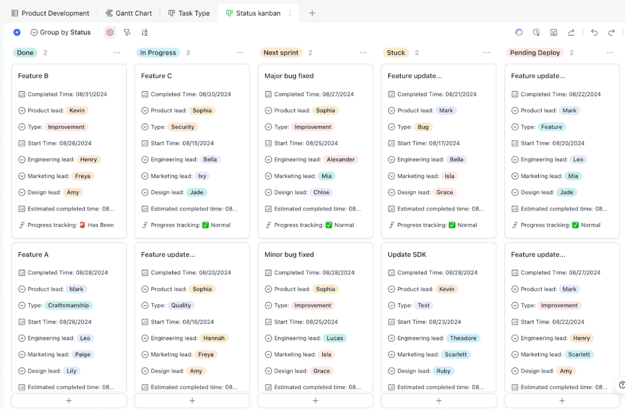Open the reminder clock icon
The height and width of the screenshot is (409, 625).
pyautogui.click(x=536, y=32)
